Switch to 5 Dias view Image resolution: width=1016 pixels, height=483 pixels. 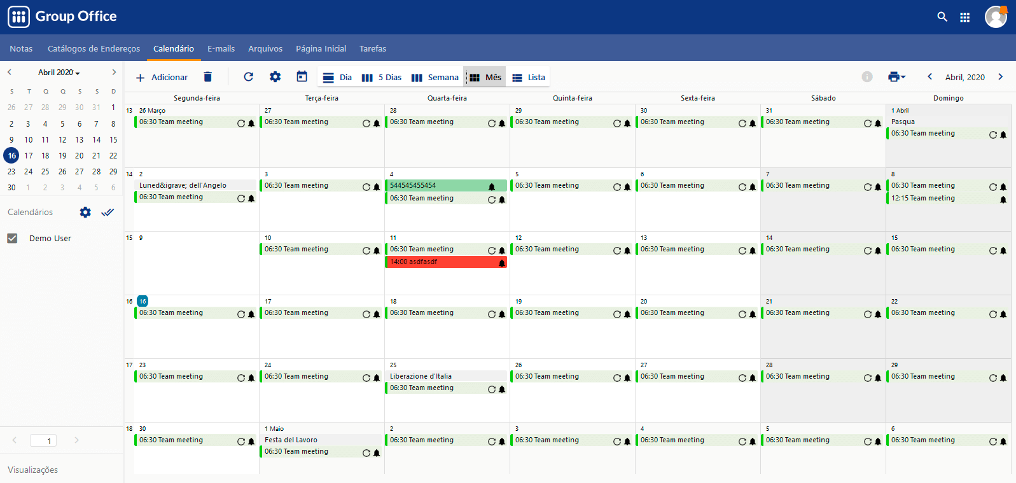click(381, 78)
